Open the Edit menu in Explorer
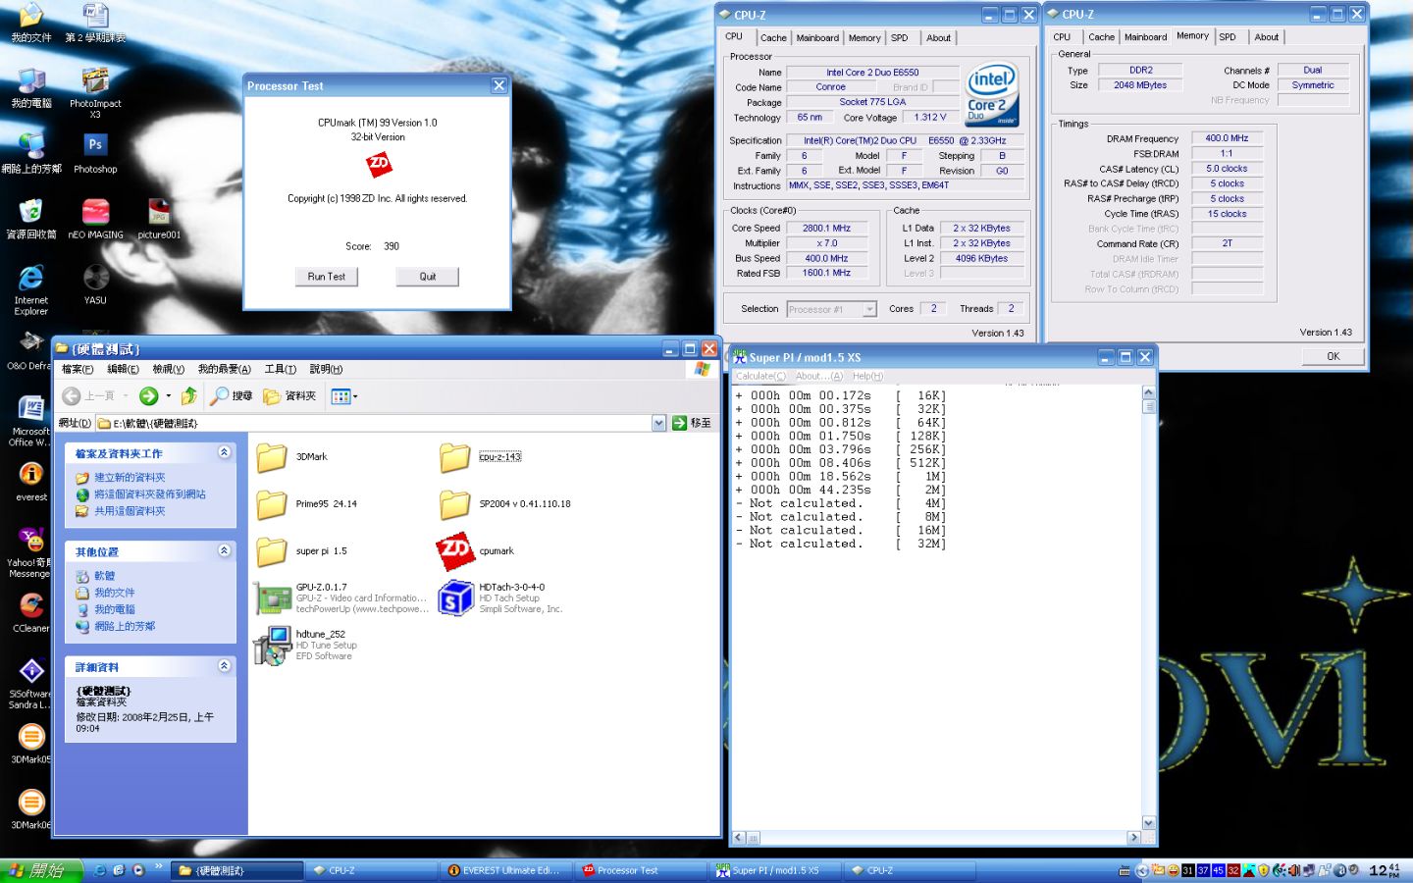1413x883 pixels. pos(123,369)
